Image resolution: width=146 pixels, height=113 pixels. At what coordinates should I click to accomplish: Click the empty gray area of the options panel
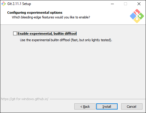tap(73, 68)
